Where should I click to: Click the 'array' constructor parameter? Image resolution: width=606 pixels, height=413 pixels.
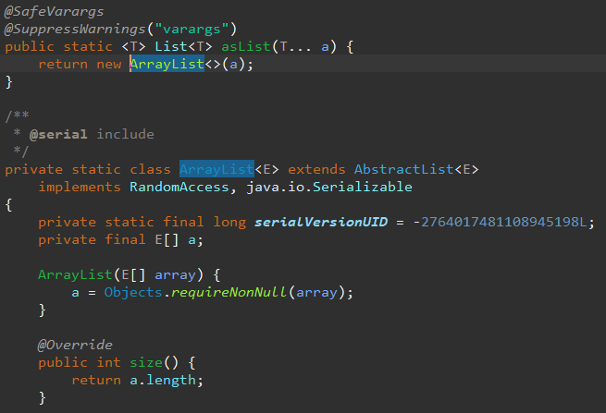175,274
